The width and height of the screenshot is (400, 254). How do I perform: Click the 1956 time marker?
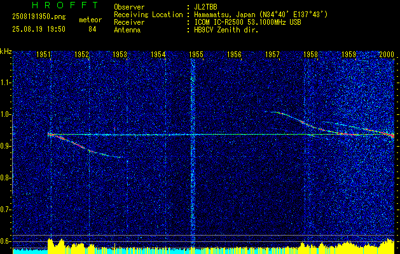coord(235,54)
